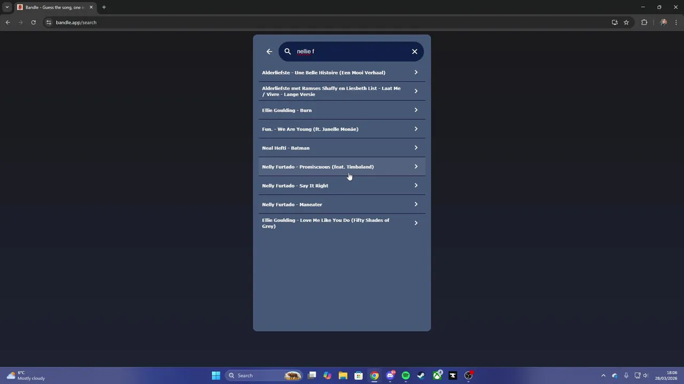Click the microphone icon in the system tray

(x=626, y=375)
